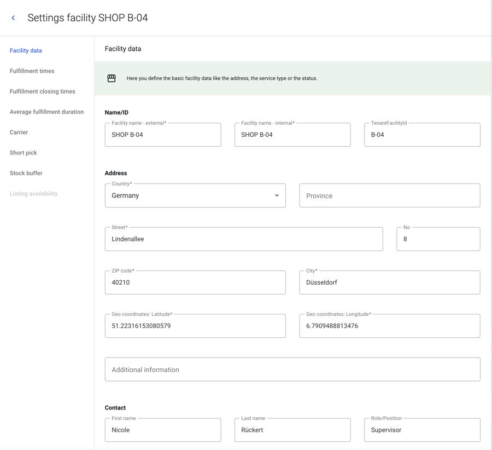
Task: Click the ZIP code field
Action: click(195, 282)
